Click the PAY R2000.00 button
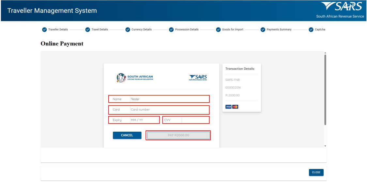Viewport: 367px width, 182px height. (x=178, y=135)
